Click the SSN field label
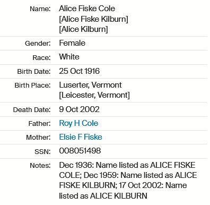210x205 pixels. 42,151
